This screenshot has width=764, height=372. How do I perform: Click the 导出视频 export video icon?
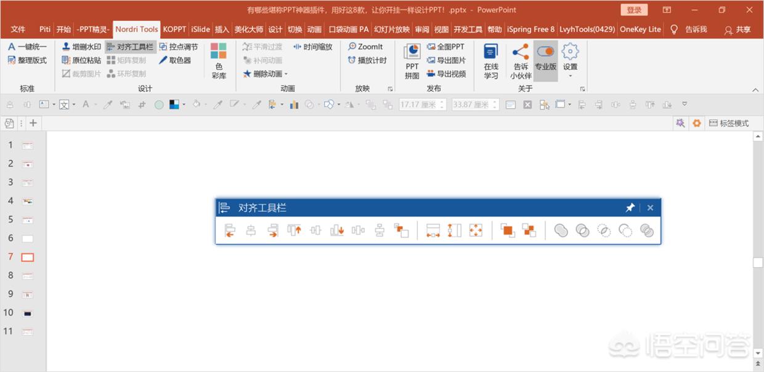tap(449, 73)
